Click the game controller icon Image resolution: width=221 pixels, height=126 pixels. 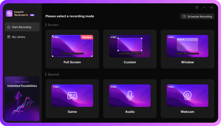[x=72, y=95]
